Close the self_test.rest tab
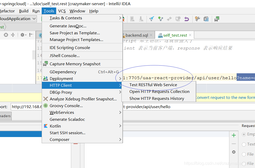 pos(190,35)
